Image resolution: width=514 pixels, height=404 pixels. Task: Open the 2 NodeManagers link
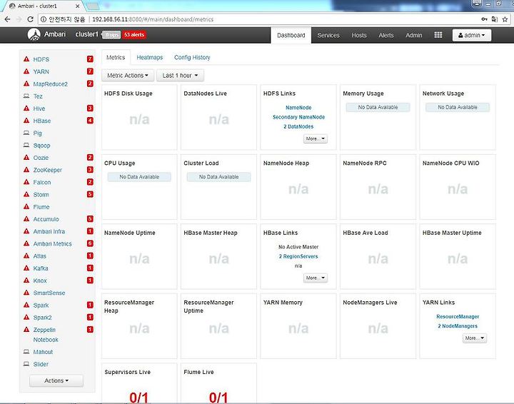click(458, 326)
